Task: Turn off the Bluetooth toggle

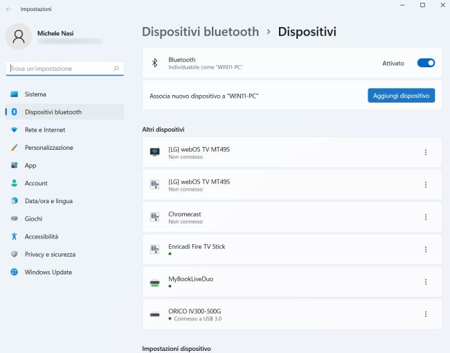Action: [426, 63]
